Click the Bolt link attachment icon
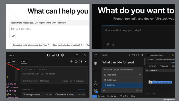 (107, 45)
